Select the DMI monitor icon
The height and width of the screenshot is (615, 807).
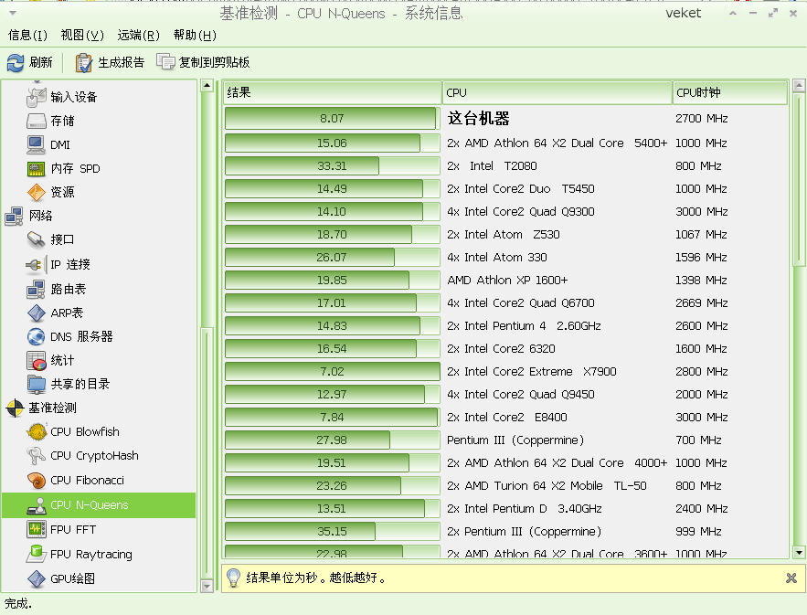pos(36,144)
